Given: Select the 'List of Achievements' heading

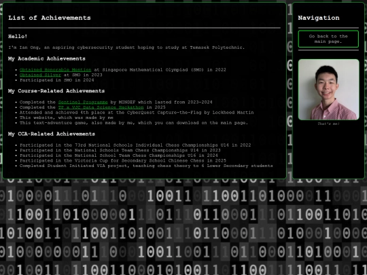Looking at the screenshot, I should (x=50, y=18).
